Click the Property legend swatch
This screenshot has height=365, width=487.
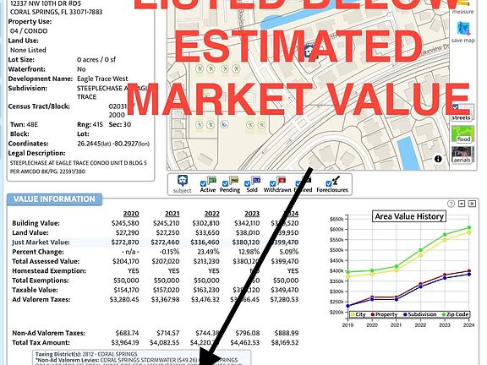(372, 314)
